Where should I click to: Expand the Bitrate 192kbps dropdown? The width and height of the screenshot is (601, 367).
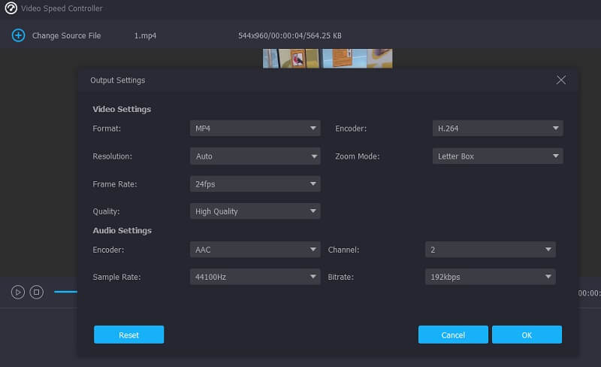[x=490, y=277]
